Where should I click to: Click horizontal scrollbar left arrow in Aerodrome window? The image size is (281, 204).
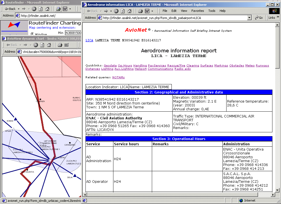[x=85, y=195]
